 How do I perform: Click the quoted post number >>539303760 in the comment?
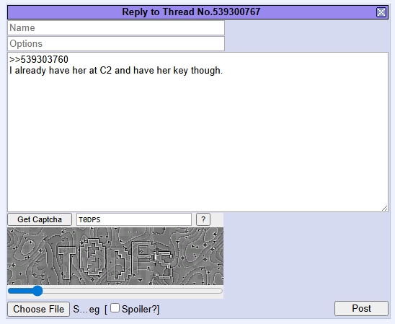pos(39,59)
